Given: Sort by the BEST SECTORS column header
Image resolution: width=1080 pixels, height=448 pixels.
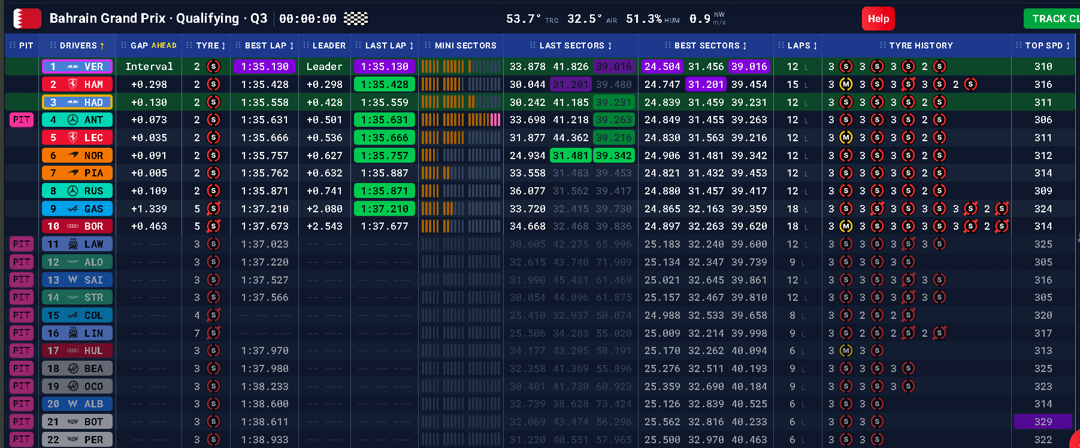Looking at the screenshot, I should 706,45.
